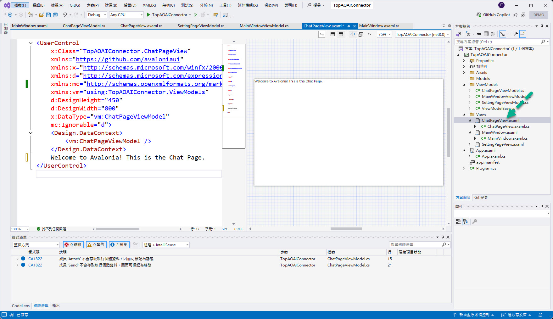Click the github.com/avaloniaui namespace link
Image resolution: width=553 pixels, height=319 pixels.
128,59
